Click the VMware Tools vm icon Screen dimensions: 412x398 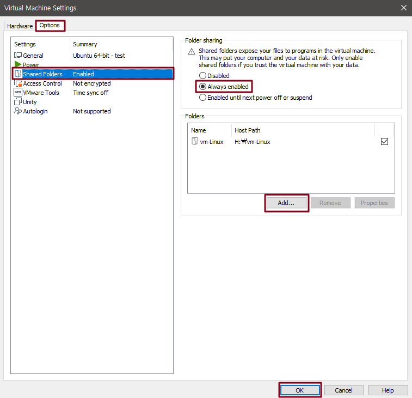[x=18, y=92]
